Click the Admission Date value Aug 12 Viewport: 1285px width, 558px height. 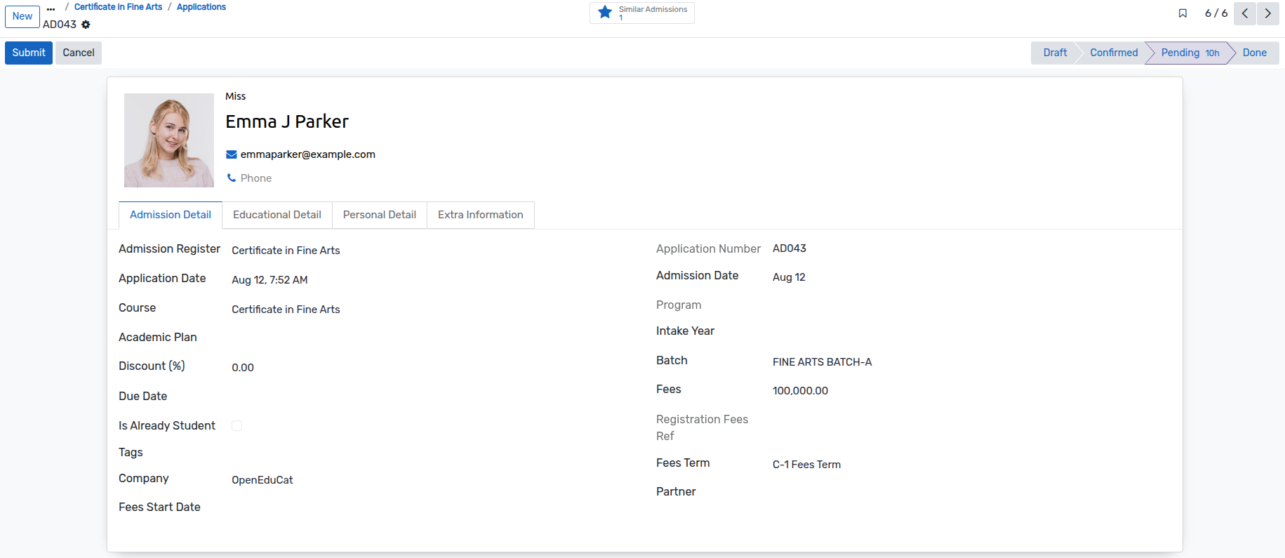(789, 277)
